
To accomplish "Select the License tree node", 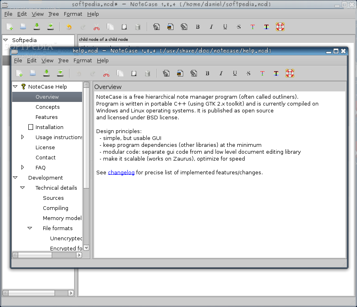I will click(45, 147).
